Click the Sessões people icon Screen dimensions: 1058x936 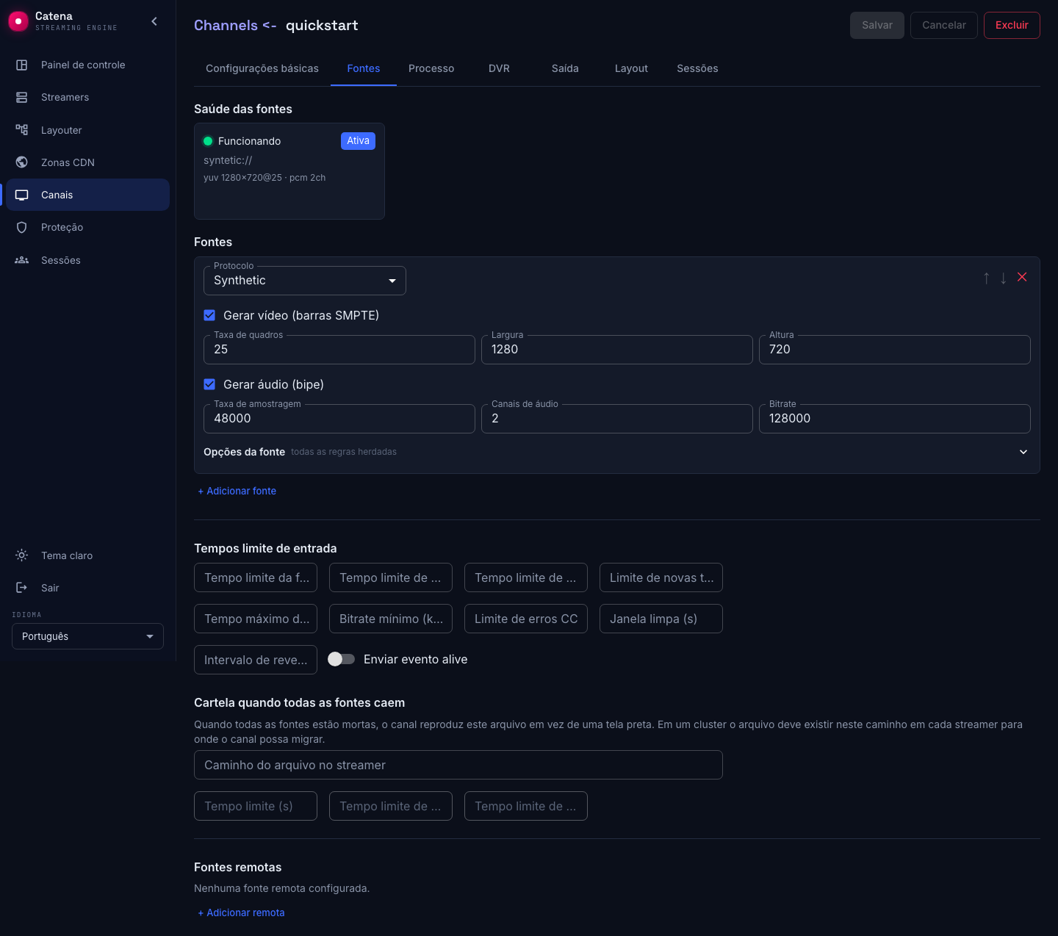coord(22,260)
